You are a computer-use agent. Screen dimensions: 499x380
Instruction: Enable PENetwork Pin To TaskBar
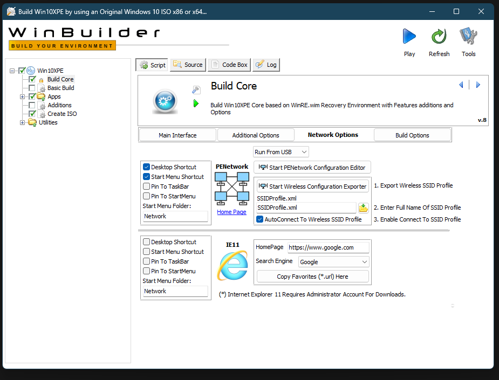click(146, 186)
